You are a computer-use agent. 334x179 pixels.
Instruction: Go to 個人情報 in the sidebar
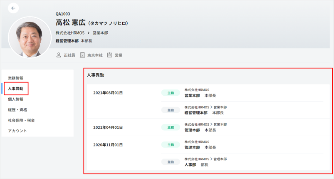16,99
